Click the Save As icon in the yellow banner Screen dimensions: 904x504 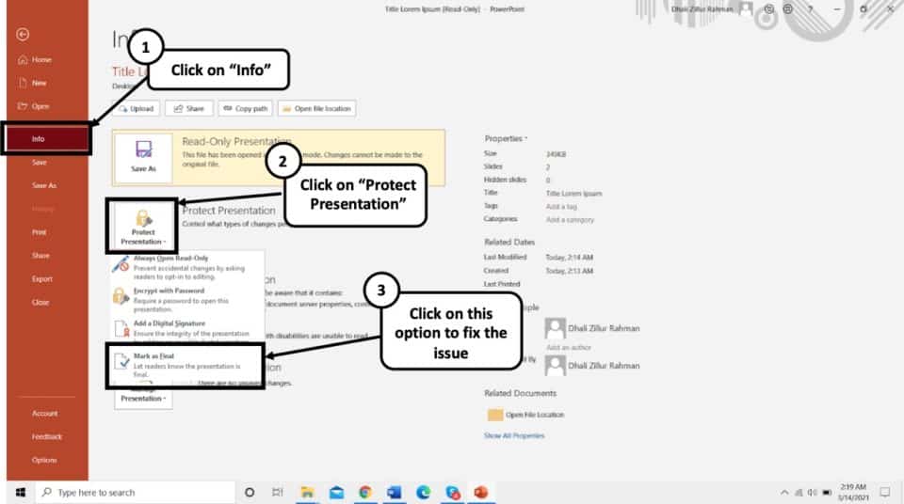(143, 157)
